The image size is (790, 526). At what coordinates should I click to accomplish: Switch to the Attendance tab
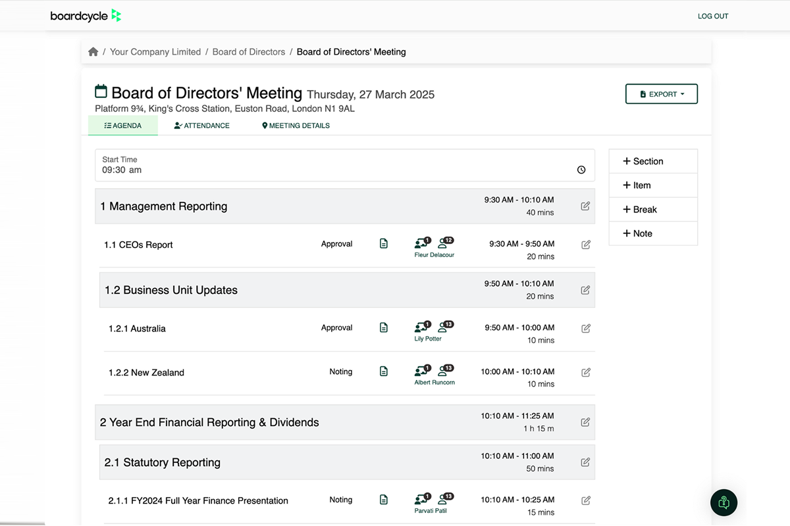[x=202, y=126]
